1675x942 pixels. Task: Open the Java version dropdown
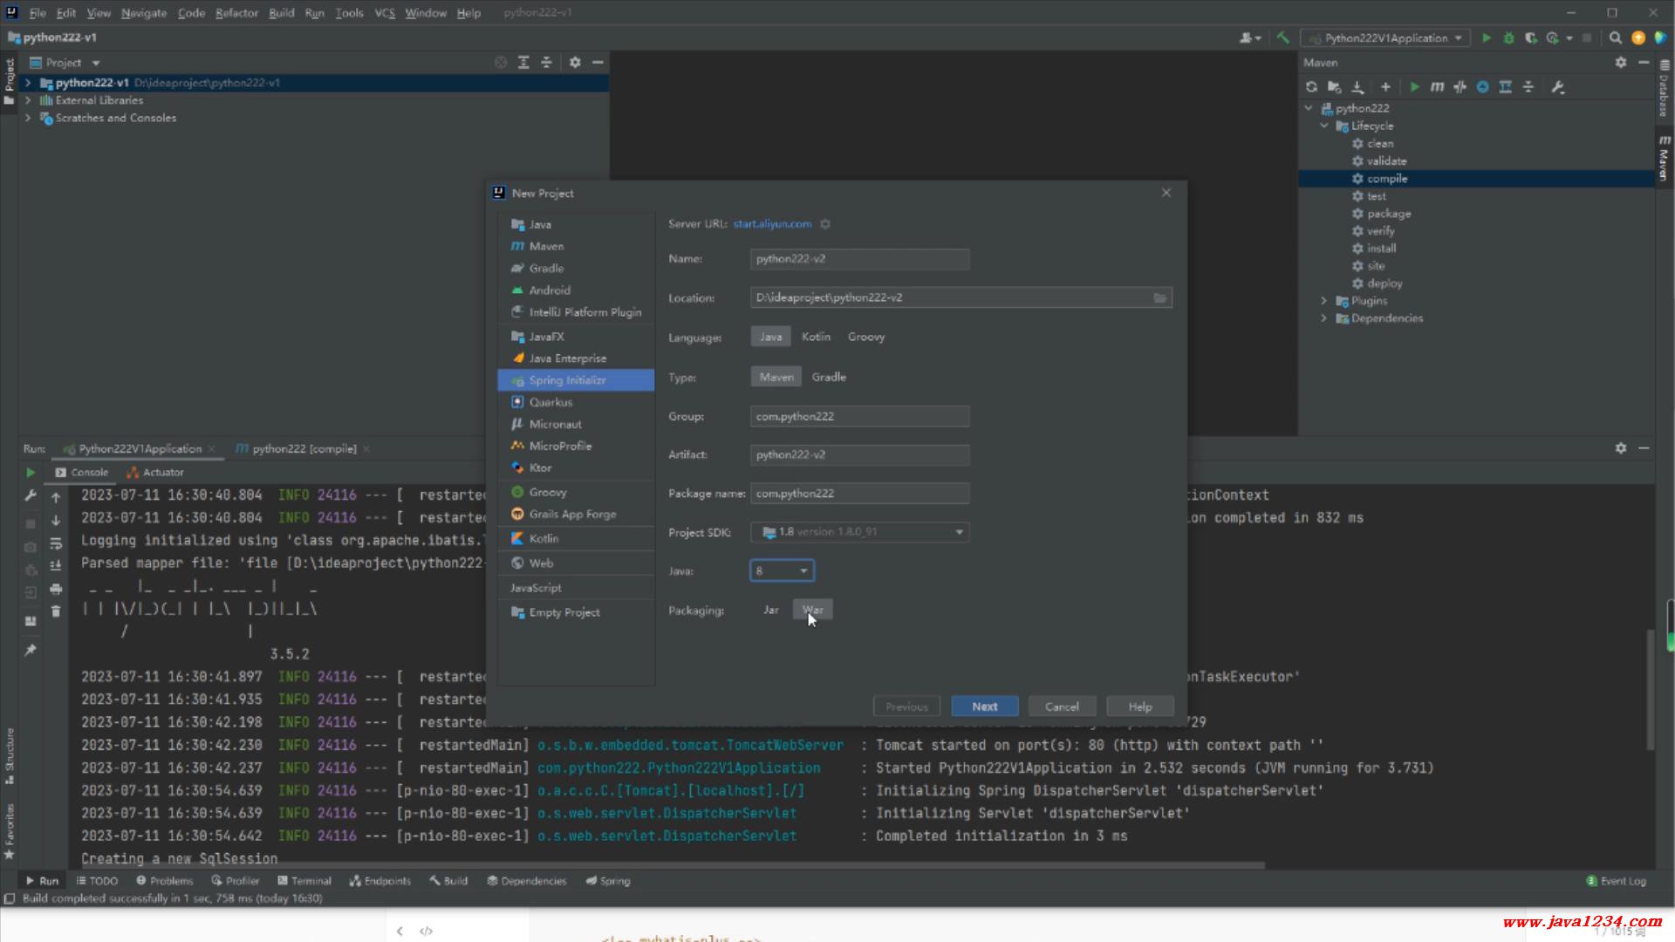tap(783, 570)
